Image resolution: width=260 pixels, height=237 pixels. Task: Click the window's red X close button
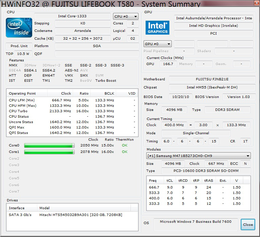coord(257,3)
